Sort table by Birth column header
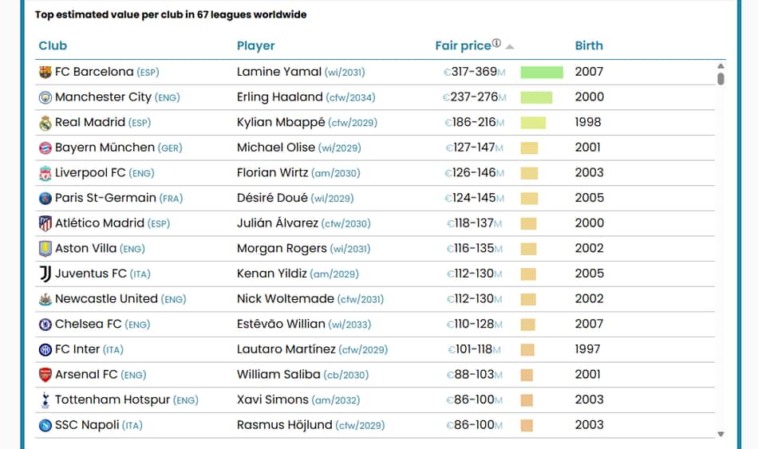 pos(589,46)
